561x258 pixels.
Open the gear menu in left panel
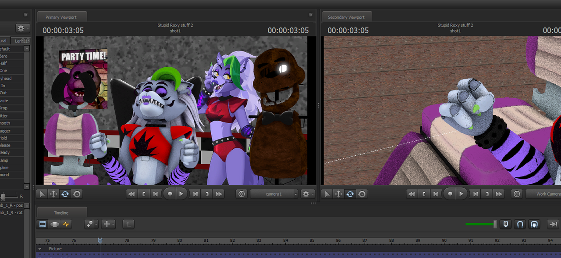click(x=22, y=28)
